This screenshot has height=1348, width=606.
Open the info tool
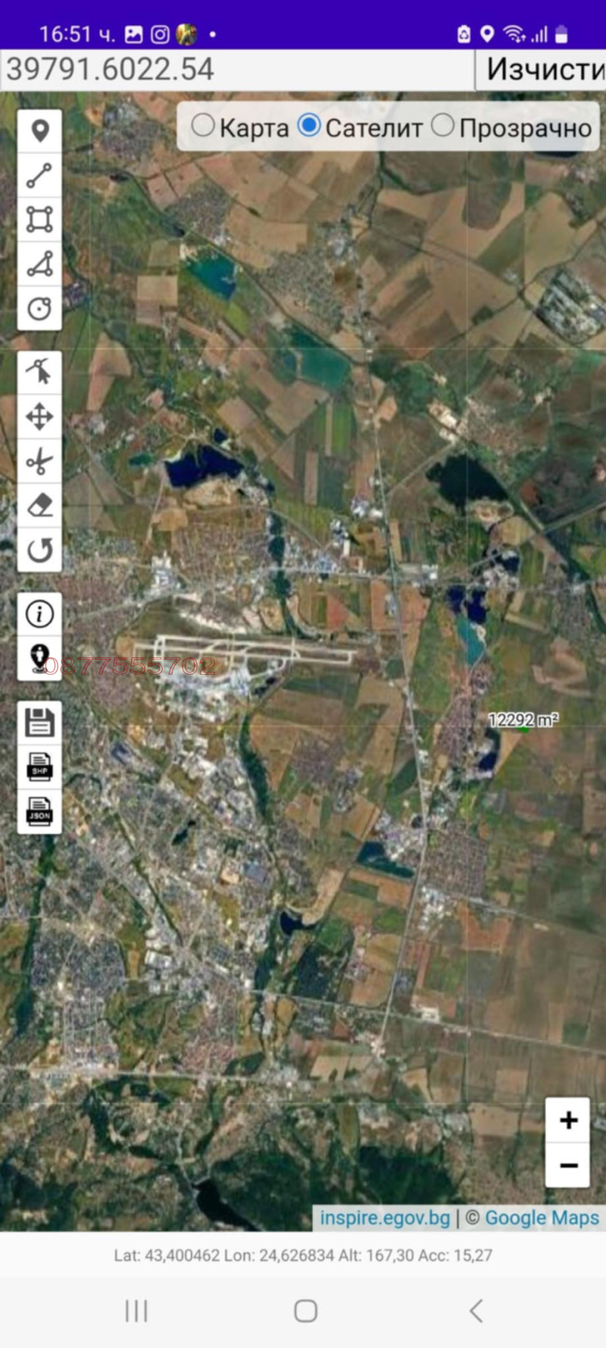tap(39, 613)
